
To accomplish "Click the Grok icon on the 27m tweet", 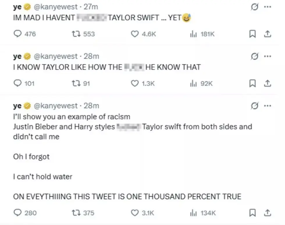I will (x=254, y=7).
